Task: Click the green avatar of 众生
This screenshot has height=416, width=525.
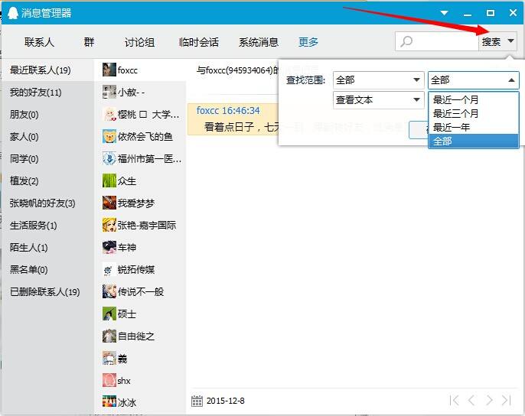Action: tap(109, 180)
